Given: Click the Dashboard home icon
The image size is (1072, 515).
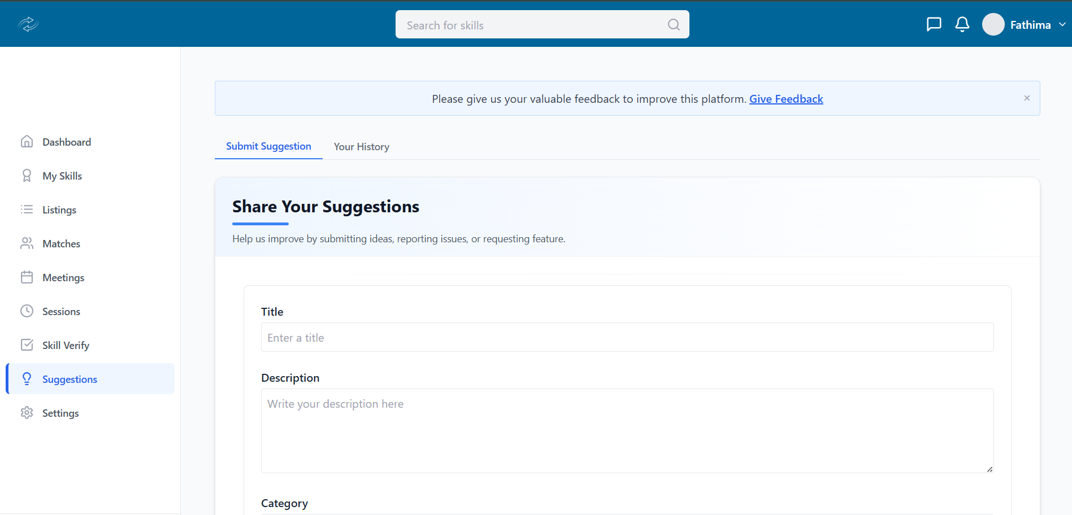Looking at the screenshot, I should click(x=27, y=142).
